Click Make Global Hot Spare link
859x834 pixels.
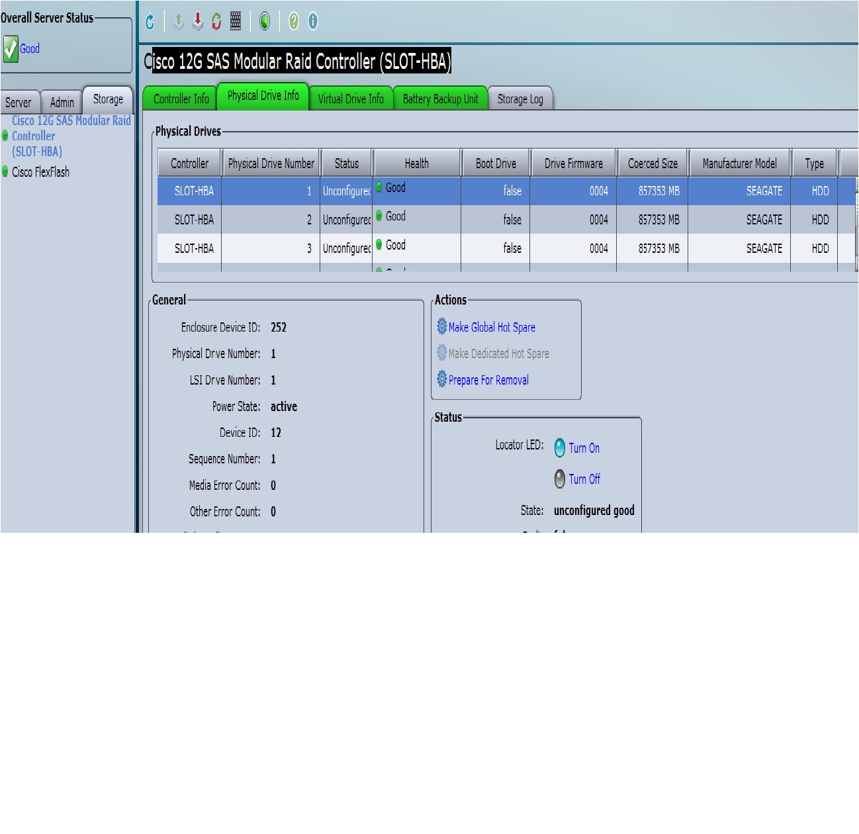(492, 327)
